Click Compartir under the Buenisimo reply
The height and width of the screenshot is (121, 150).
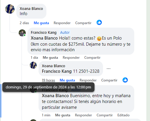104,115
